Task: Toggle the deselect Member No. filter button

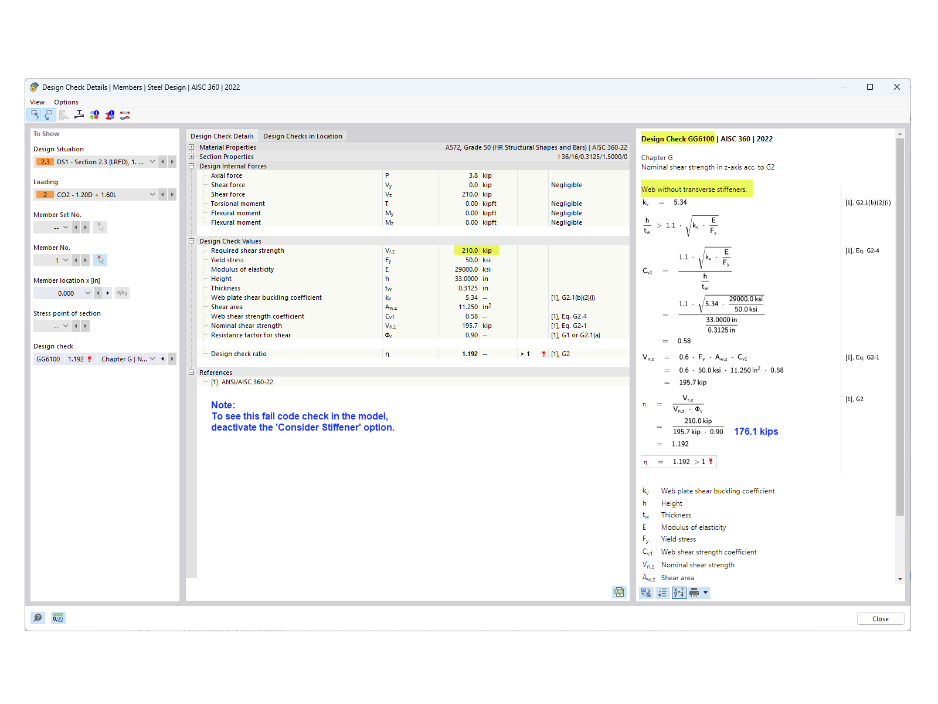Action: tap(100, 260)
